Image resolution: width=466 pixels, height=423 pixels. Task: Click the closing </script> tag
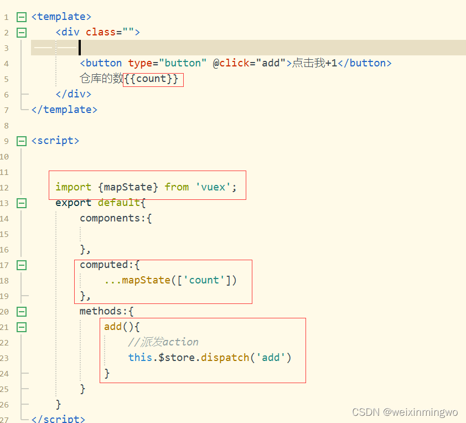click(x=58, y=419)
